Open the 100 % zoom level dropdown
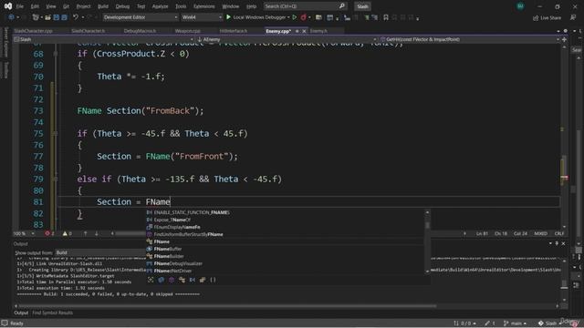The width and height of the screenshot is (584, 328). pos(24,233)
